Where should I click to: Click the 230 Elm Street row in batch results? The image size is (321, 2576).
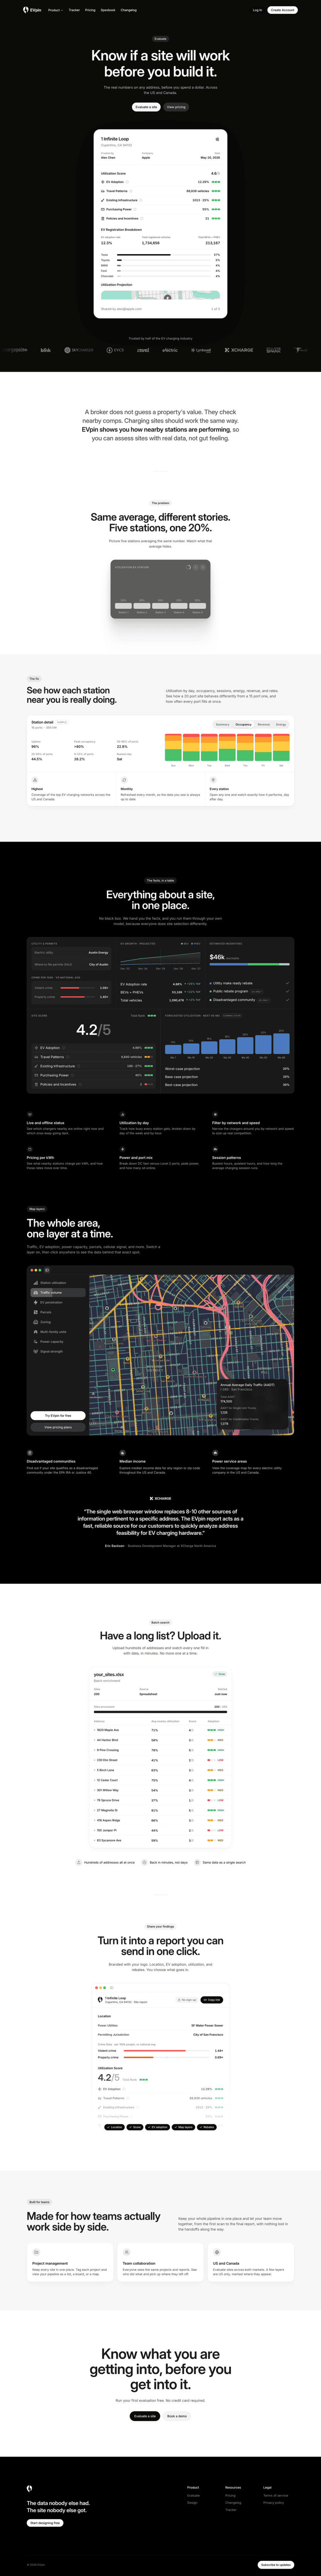[160, 1760]
